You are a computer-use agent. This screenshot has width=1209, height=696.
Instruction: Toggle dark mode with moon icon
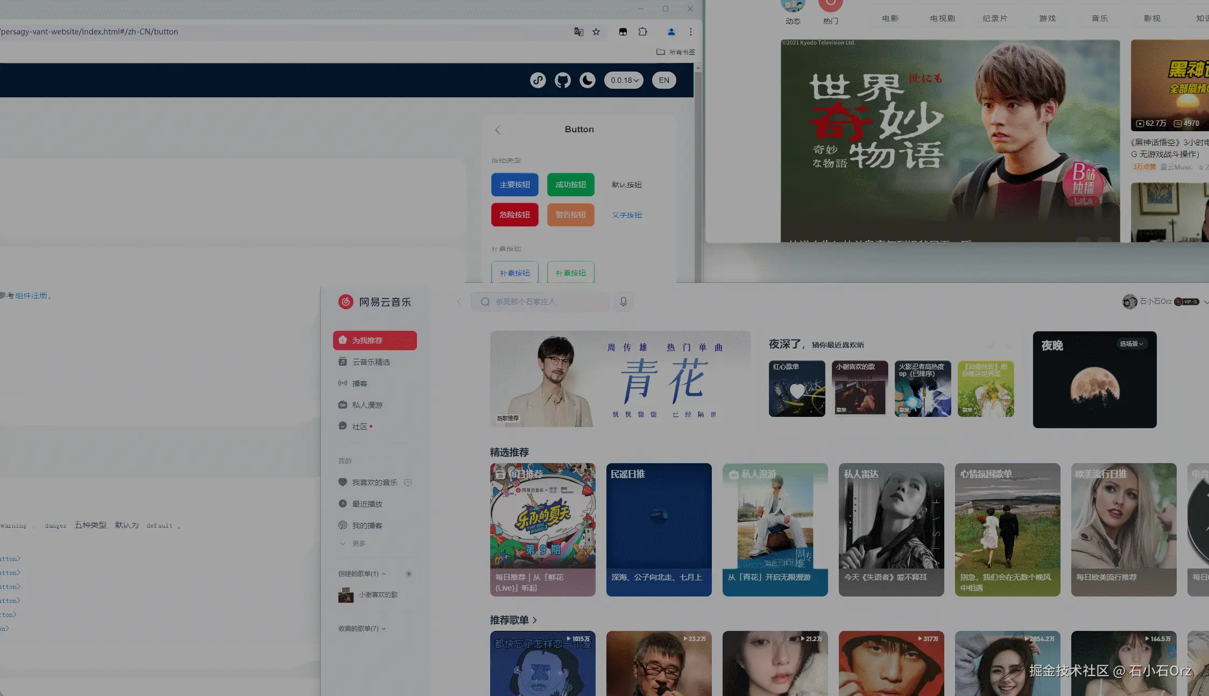point(587,81)
